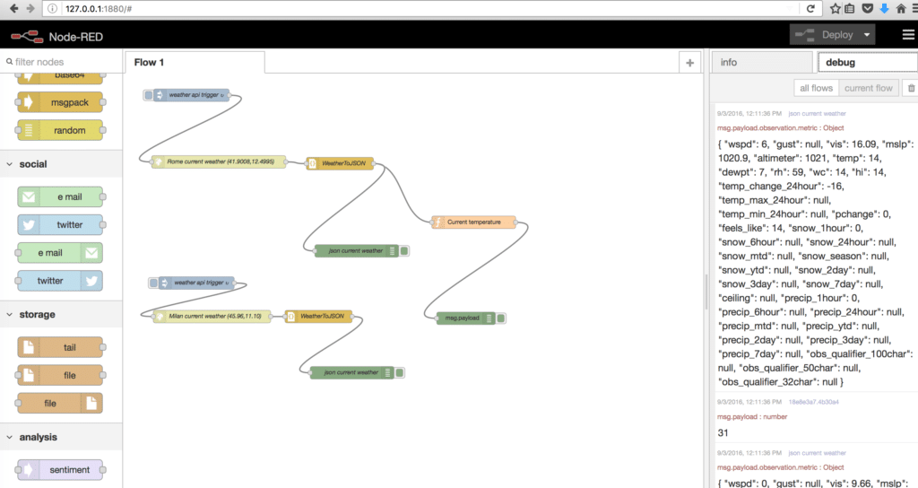Screen dimensions: 918x488
Task: Select the random node in palette
Action: point(60,130)
